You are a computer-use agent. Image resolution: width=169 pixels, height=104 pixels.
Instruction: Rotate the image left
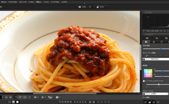tap(90, 102)
